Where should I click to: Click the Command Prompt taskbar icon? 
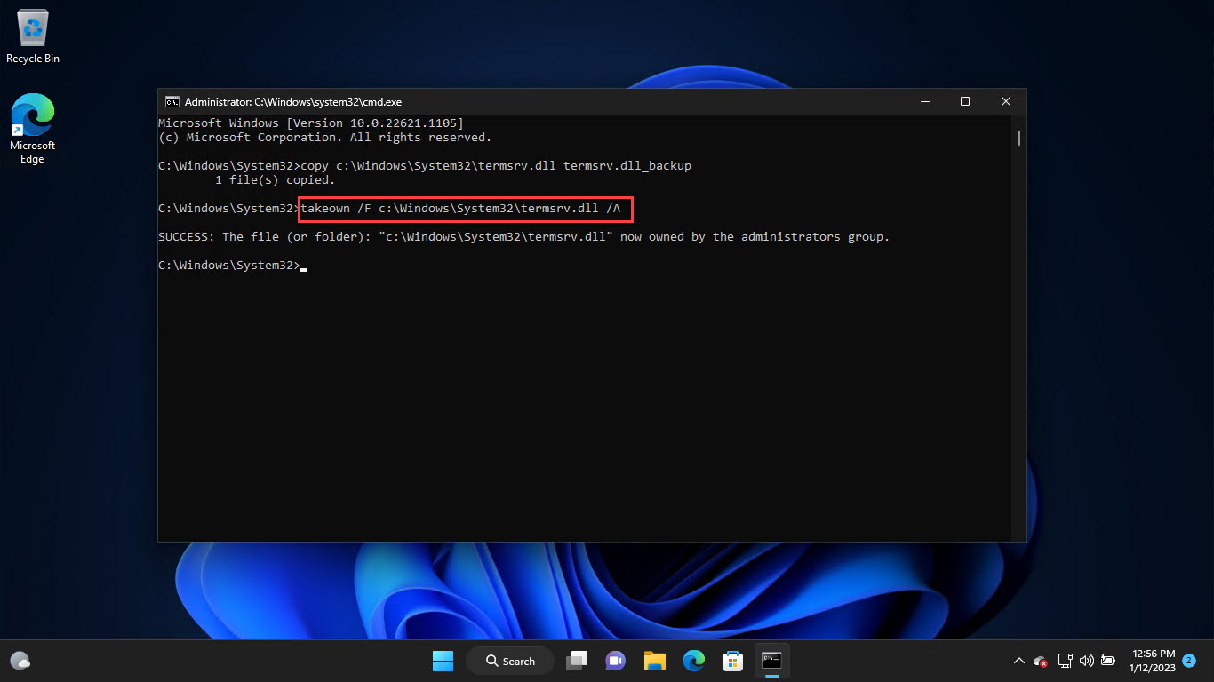(771, 661)
